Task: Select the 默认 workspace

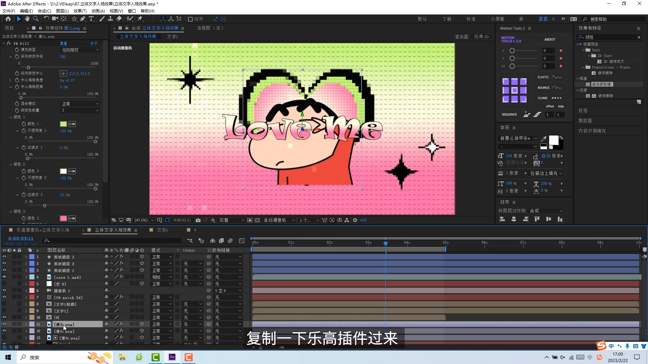Action: [x=422, y=19]
